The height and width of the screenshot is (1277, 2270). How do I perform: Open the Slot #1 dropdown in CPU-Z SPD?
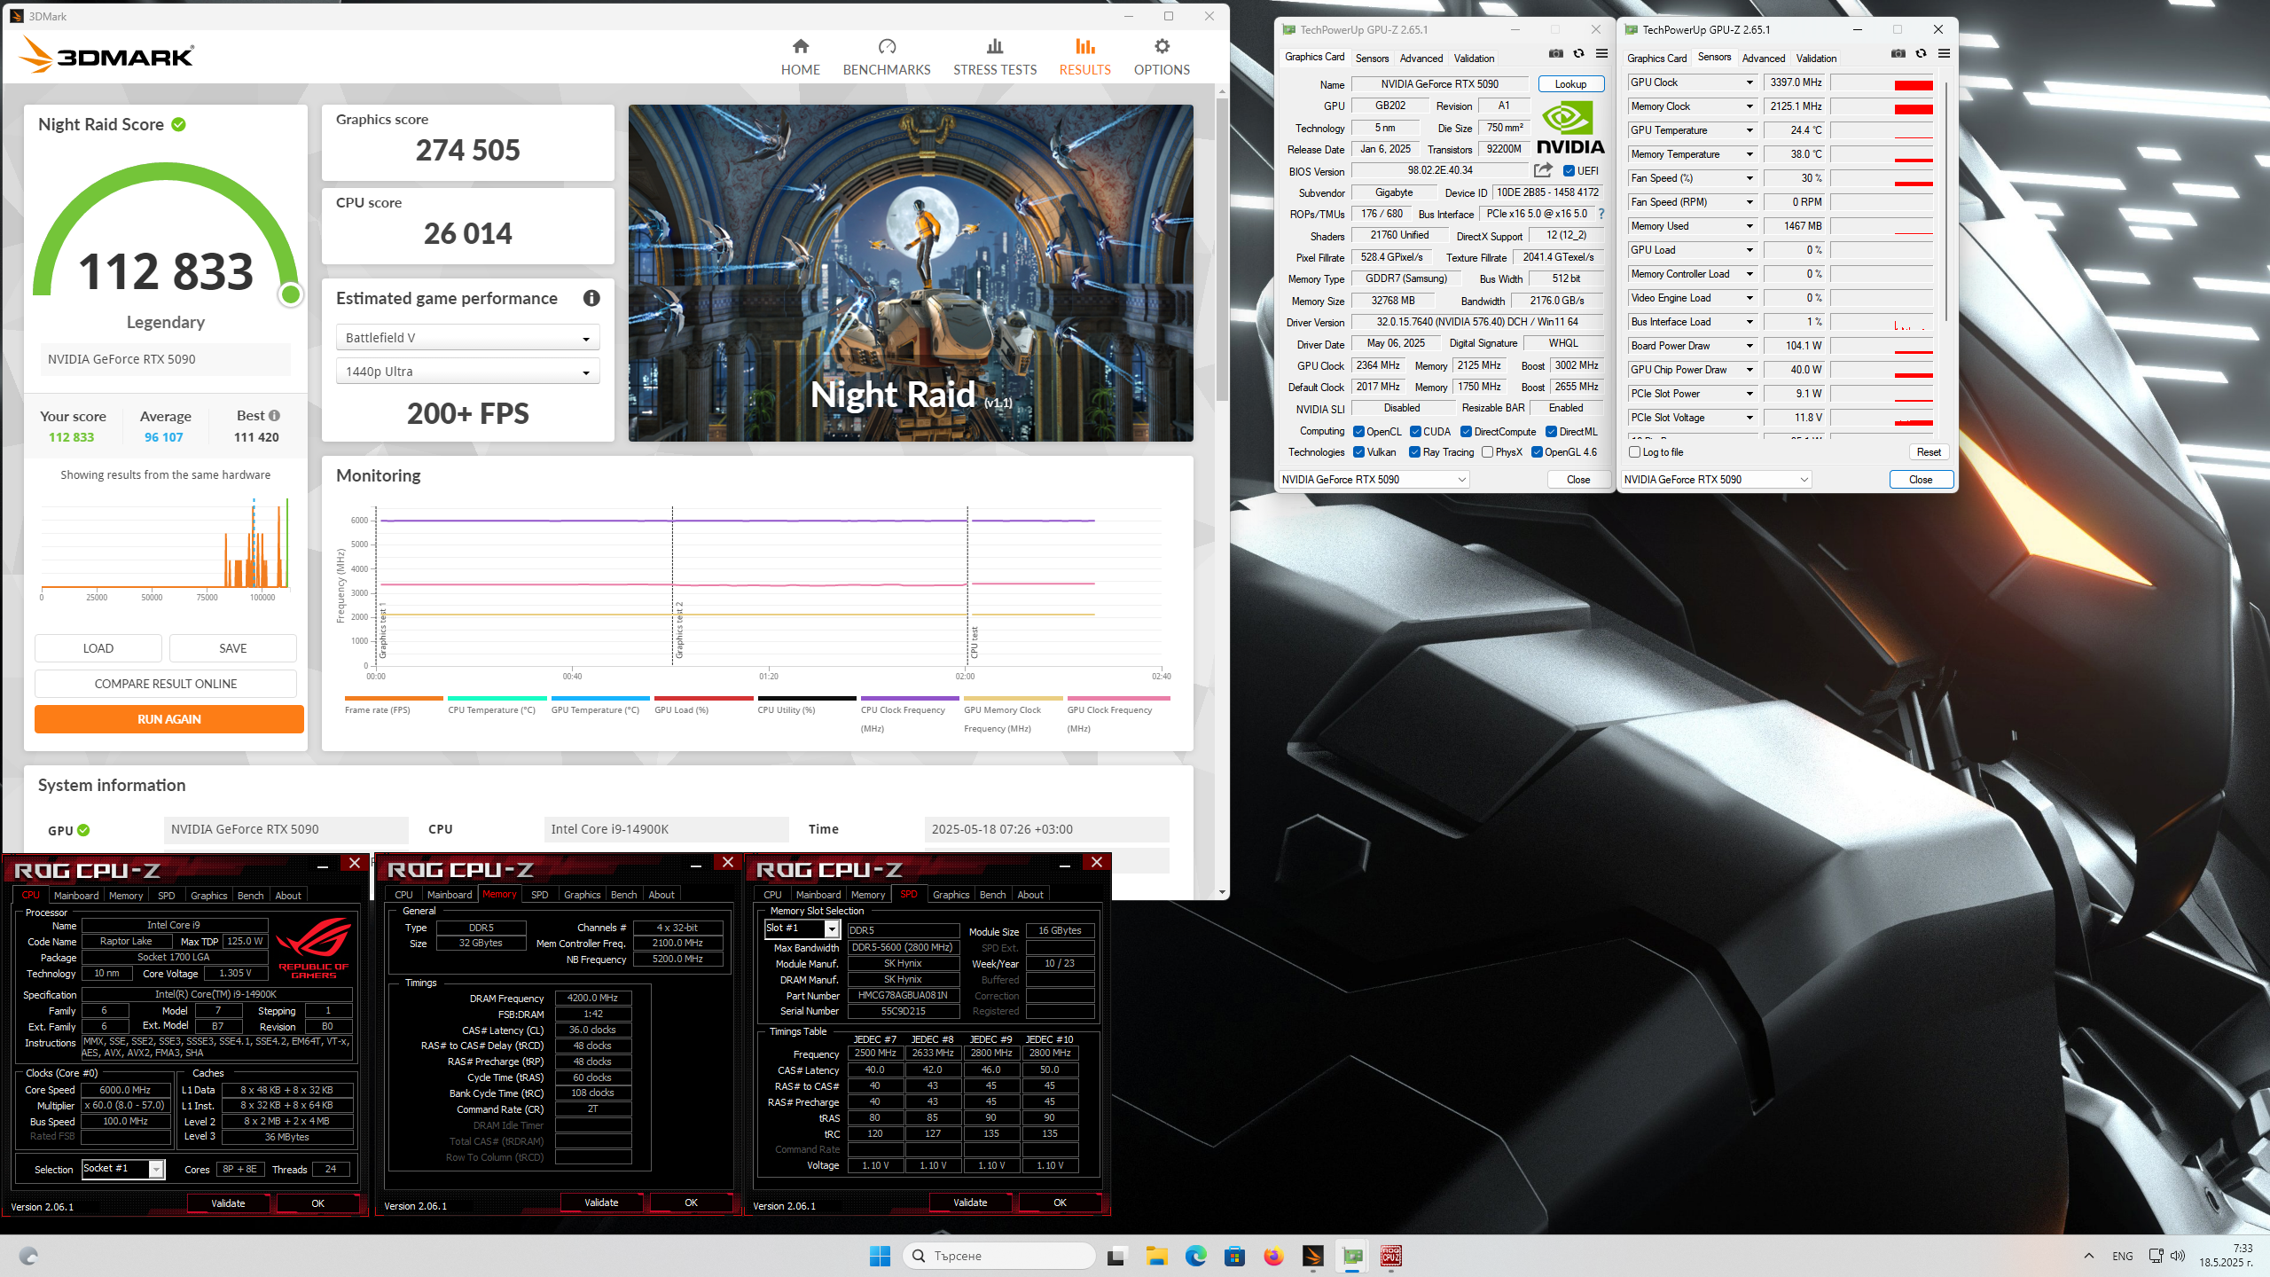pyautogui.click(x=802, y=928)
